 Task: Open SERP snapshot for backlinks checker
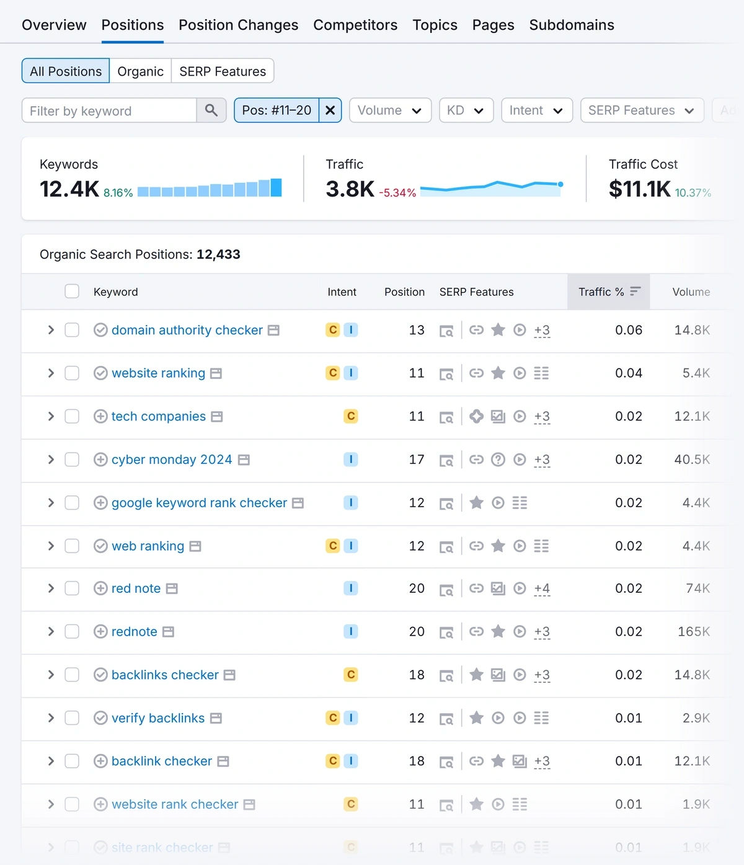click(x=446, y=675)
